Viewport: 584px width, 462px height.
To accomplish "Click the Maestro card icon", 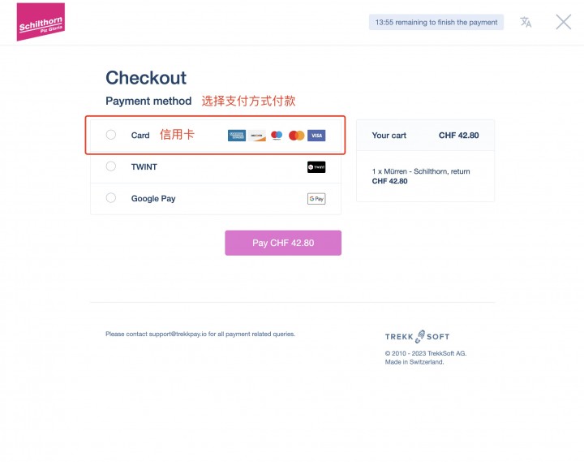I will pyautogui.click(x=277, y=136).
